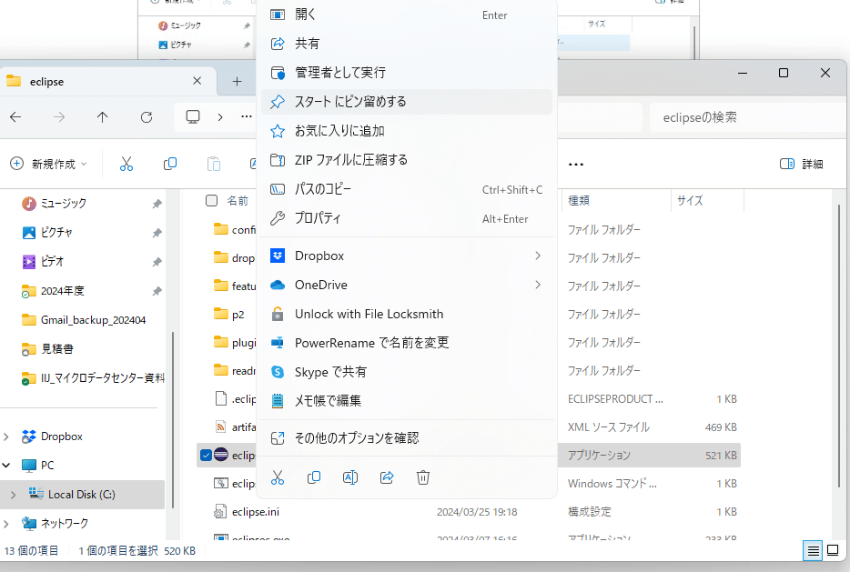The height and width of the screenshot is (572, 850).
Task: Choose Skype で共有
Action: pos(407,372)
